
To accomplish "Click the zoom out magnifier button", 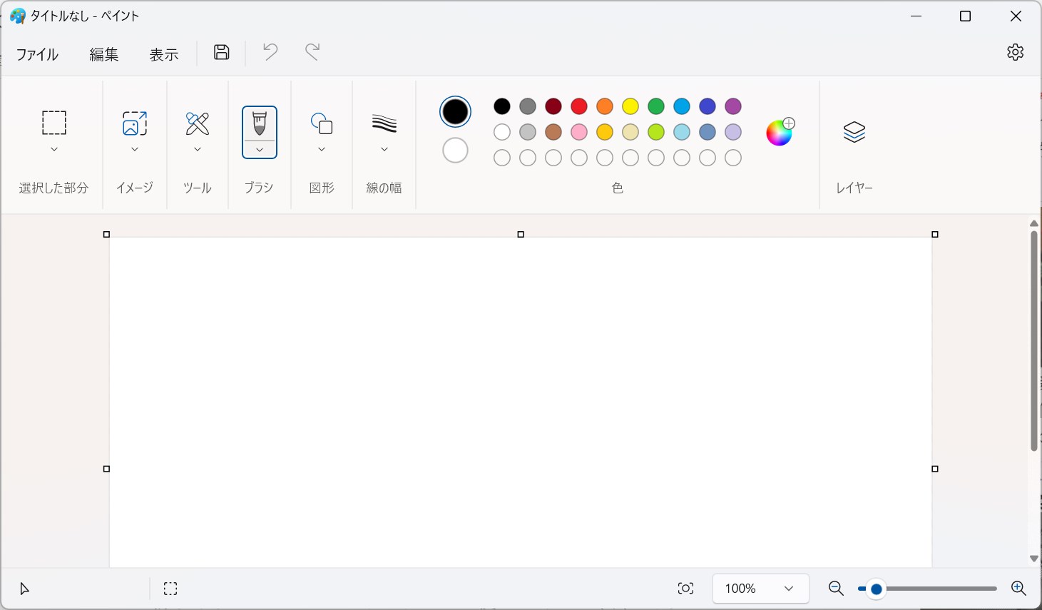I will pos(836,589).
